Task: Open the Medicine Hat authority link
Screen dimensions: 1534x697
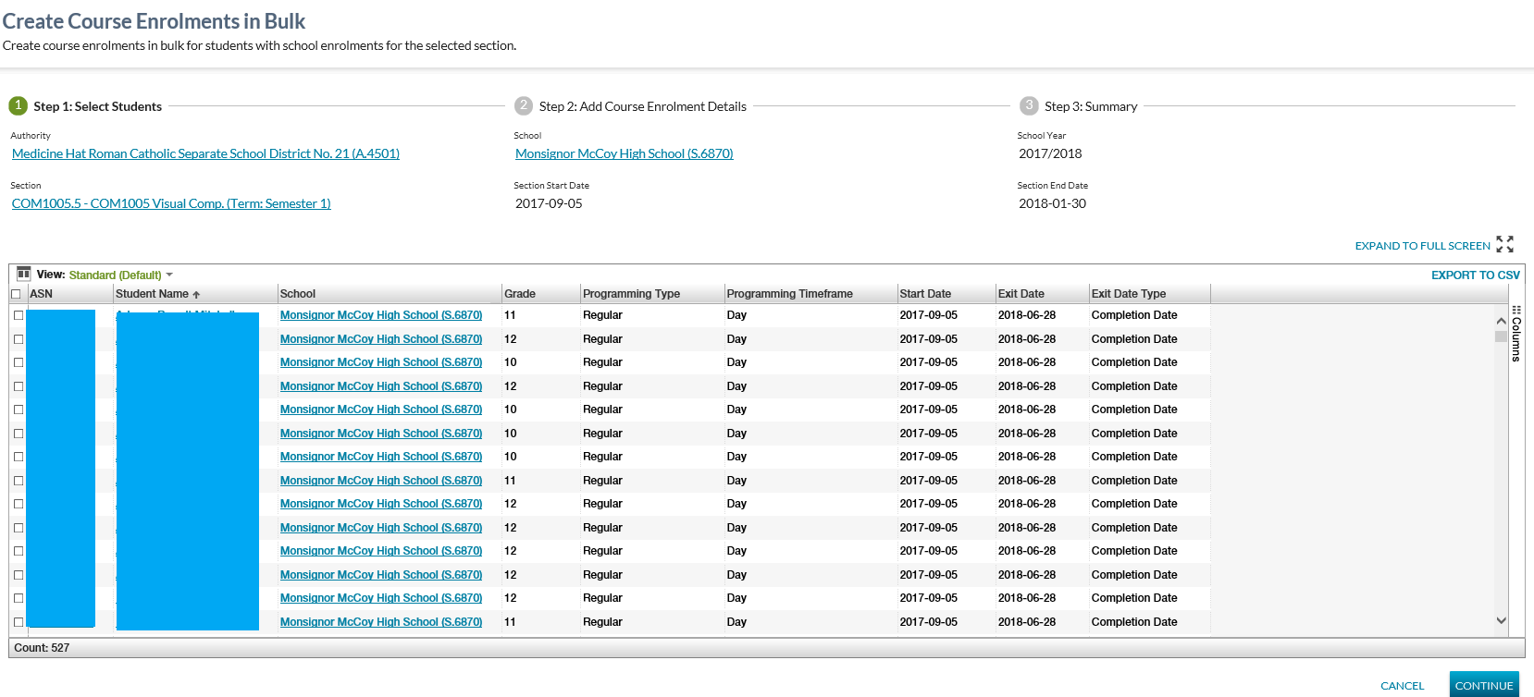Action: (x=205, y=153)
